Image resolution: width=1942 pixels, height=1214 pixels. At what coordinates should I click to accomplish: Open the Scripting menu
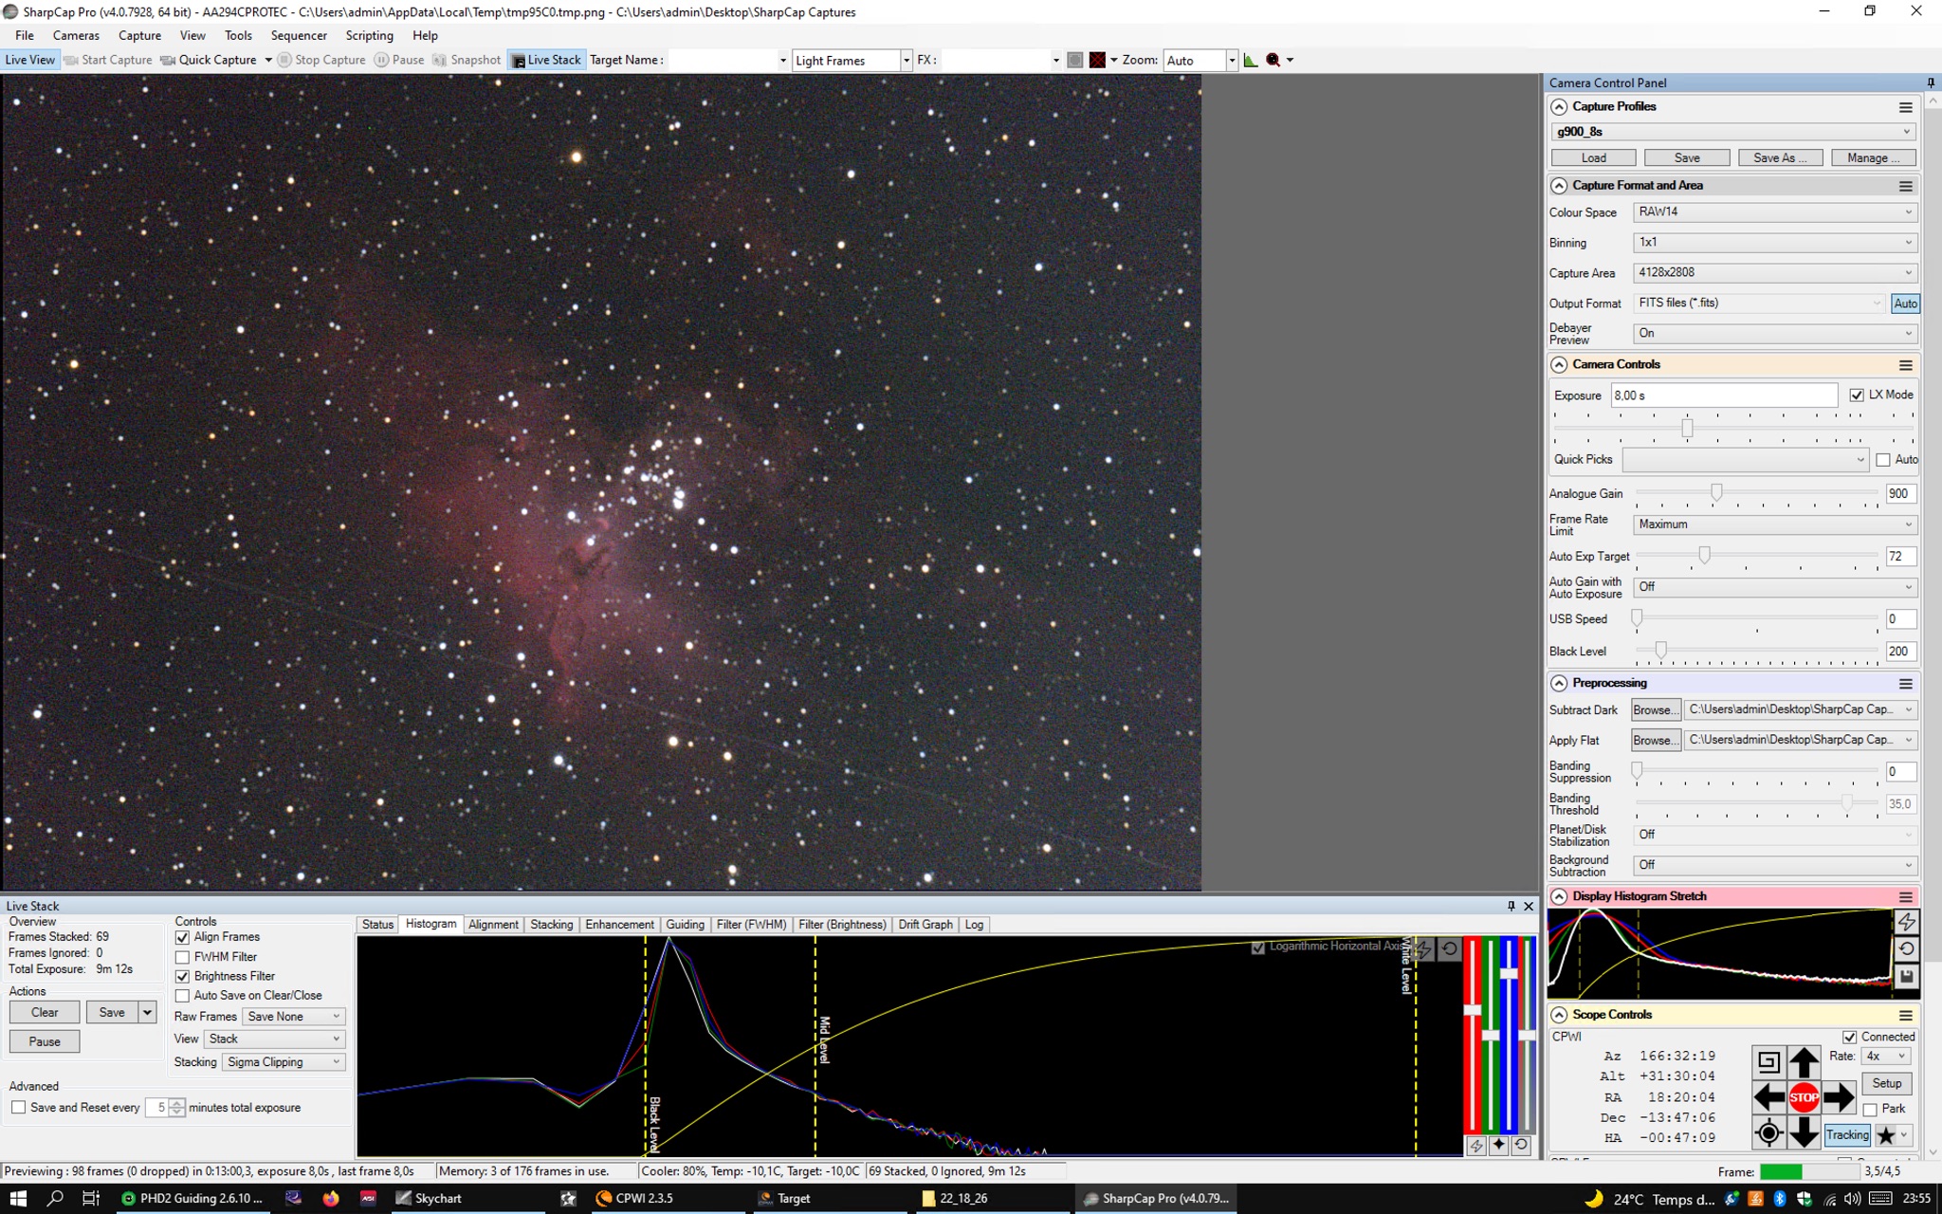(x=369, y=36)
